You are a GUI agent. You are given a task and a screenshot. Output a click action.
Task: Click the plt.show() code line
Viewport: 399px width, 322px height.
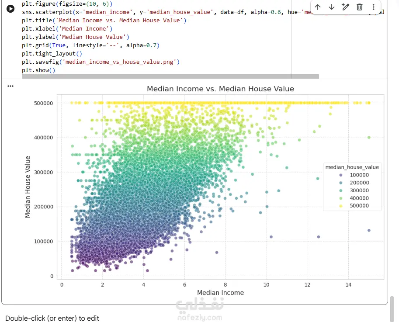(x=38, y=70)
